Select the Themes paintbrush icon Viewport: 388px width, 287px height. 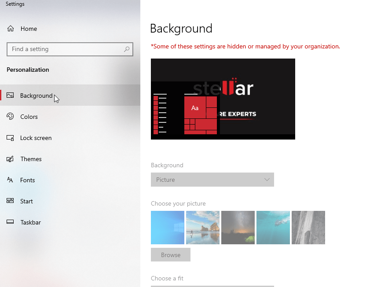(x=10, y=159)
